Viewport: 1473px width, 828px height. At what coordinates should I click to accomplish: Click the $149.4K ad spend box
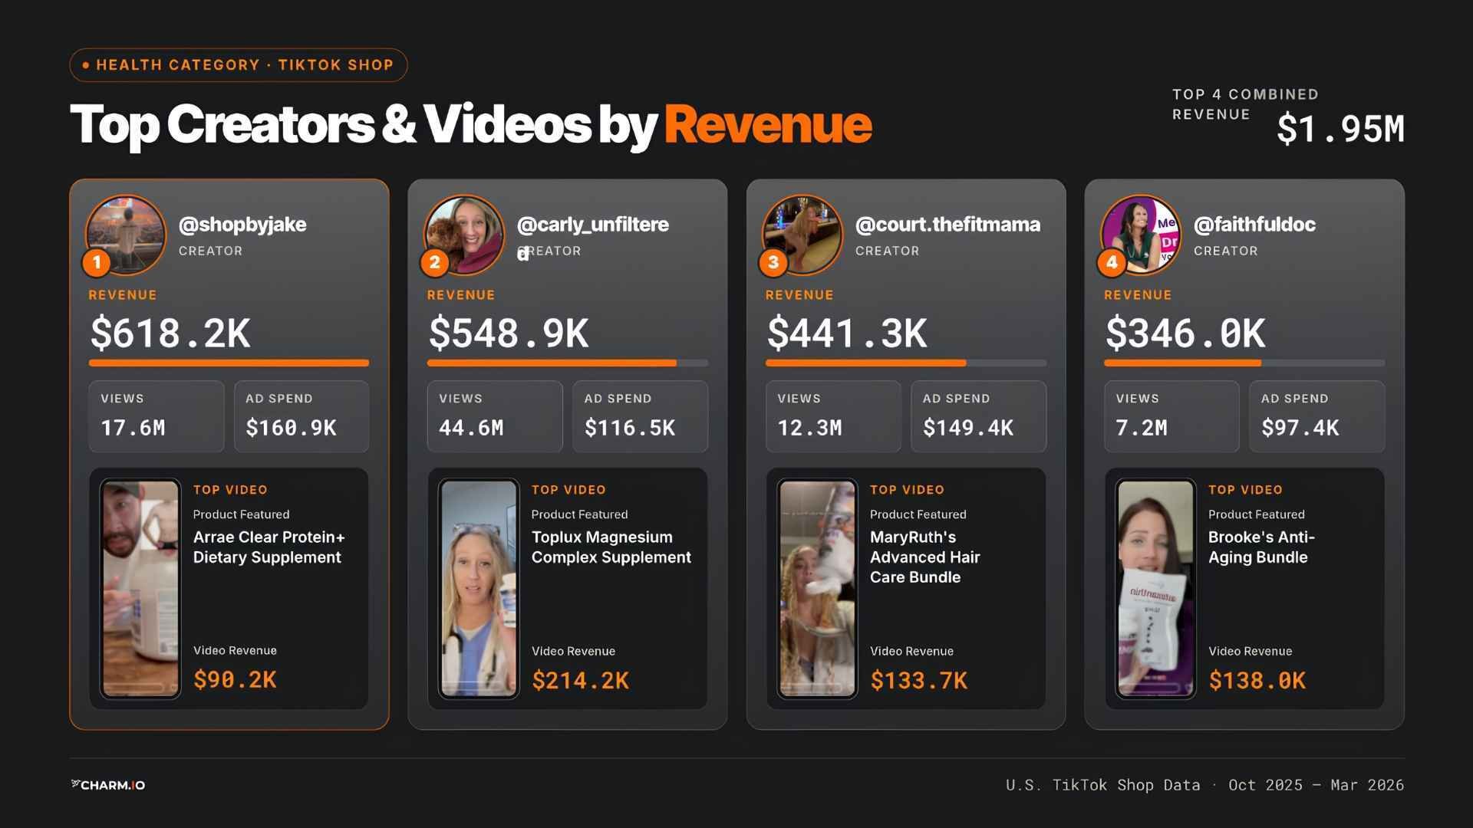point(978,416)
